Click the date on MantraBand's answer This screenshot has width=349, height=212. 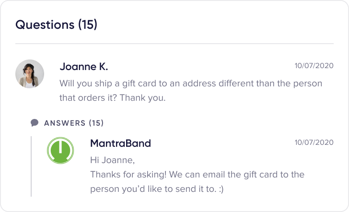(x=314, y=142)
